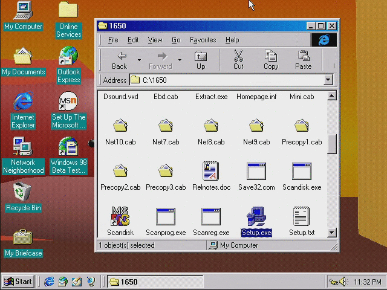Image resolution: width=387 pixels, height=290 pixels.
Task: Open the Favorites menu
Action: point(203,40)
